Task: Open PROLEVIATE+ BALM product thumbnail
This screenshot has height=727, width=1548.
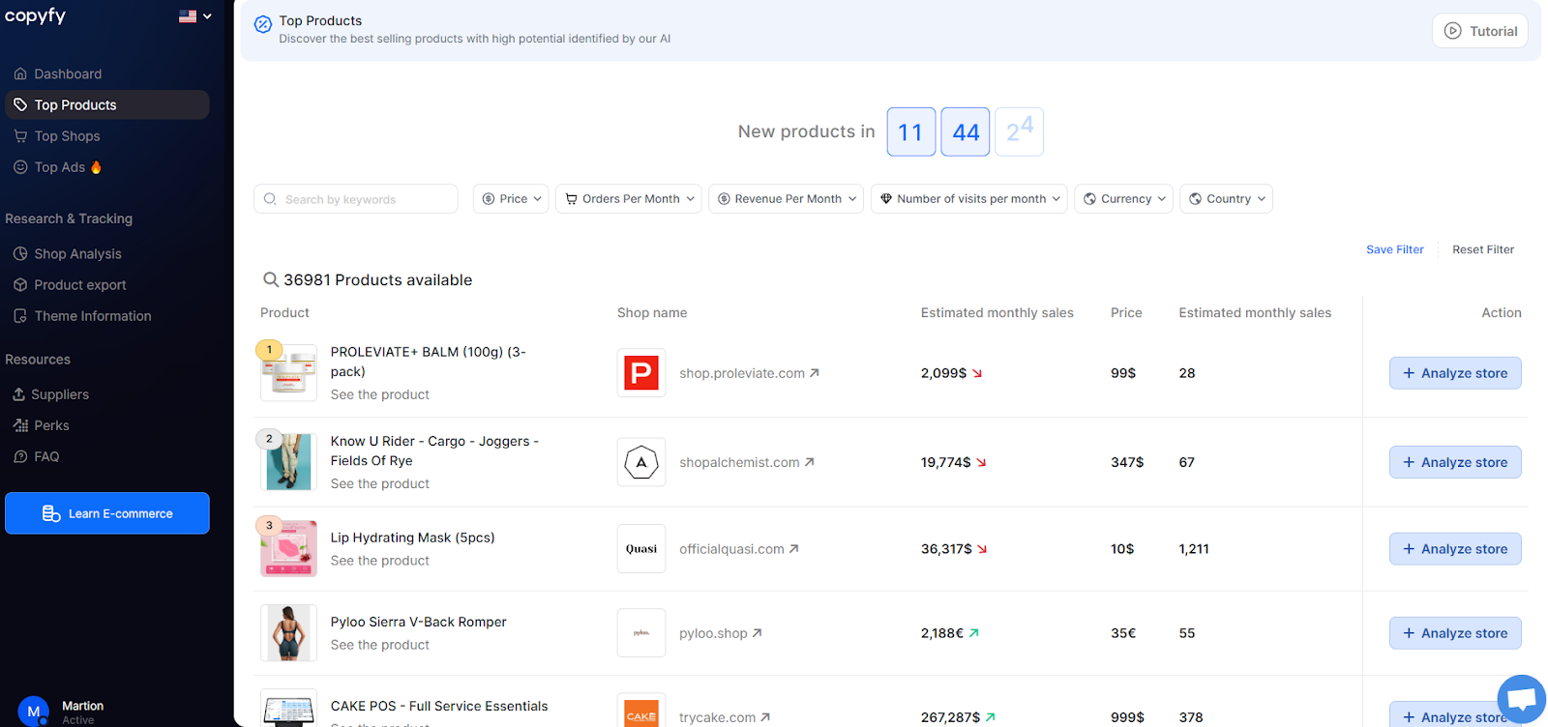Action: [x=289, y=372]
